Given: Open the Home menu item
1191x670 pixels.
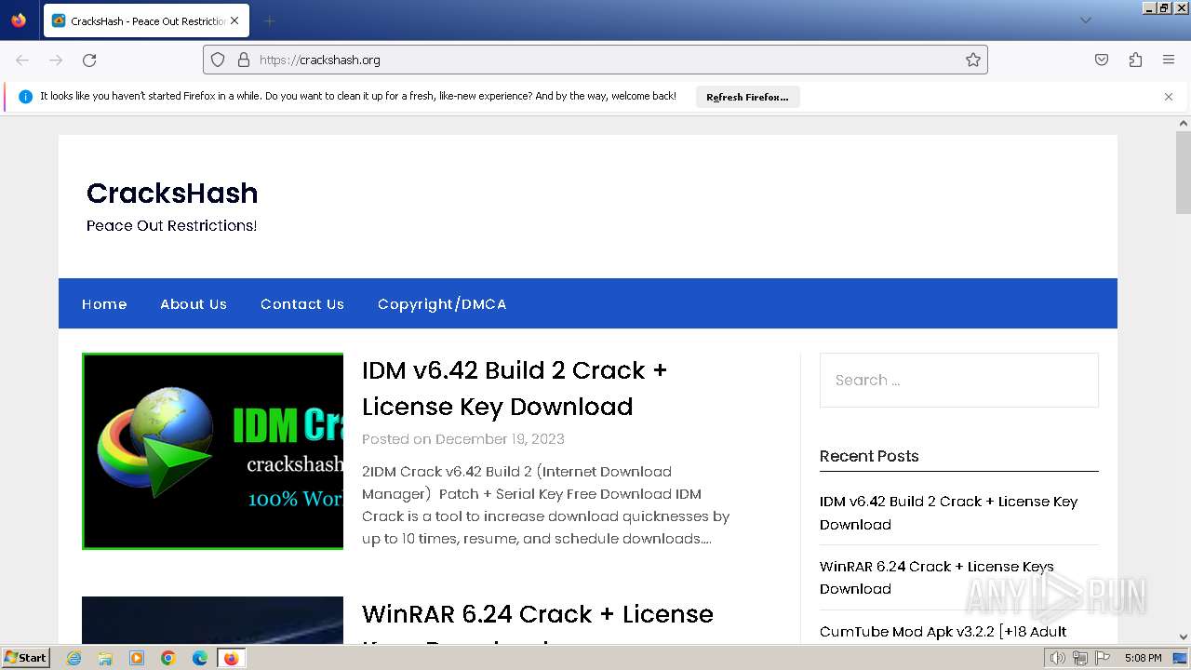Looking at the screenshot, I should [x=104, y=304].
